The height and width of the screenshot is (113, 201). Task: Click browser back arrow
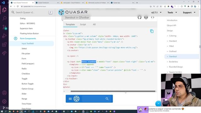coord(11,6)
